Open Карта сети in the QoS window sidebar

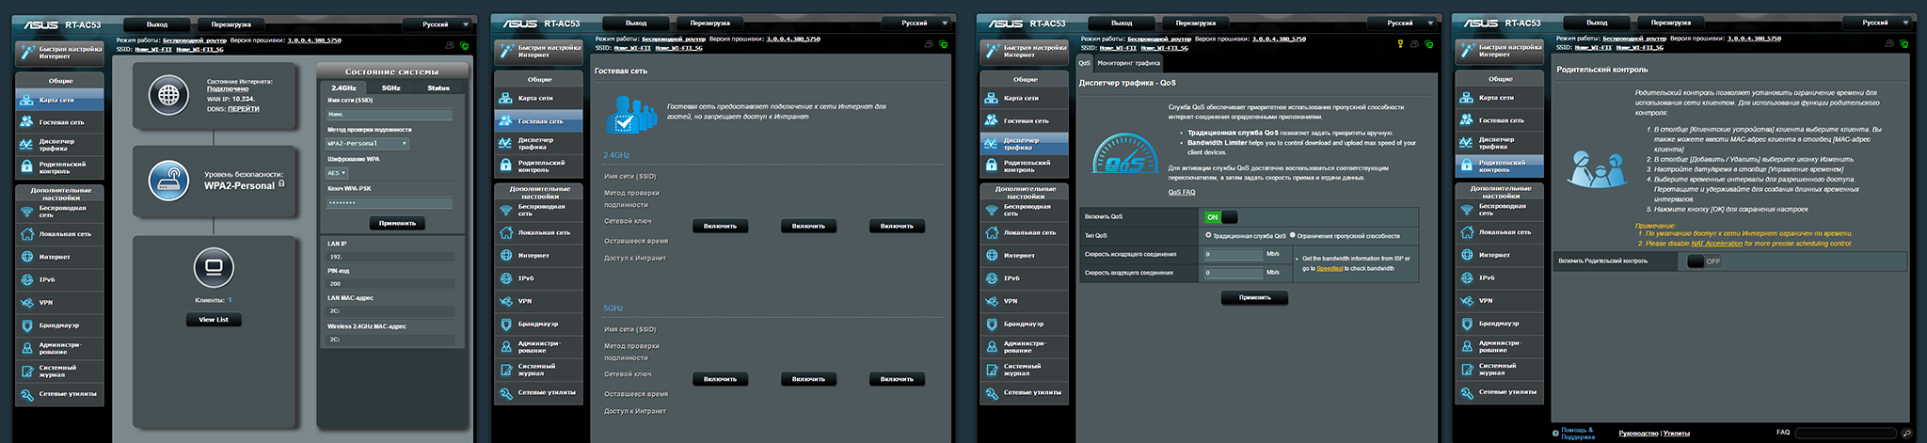(x=1024, y=98)
